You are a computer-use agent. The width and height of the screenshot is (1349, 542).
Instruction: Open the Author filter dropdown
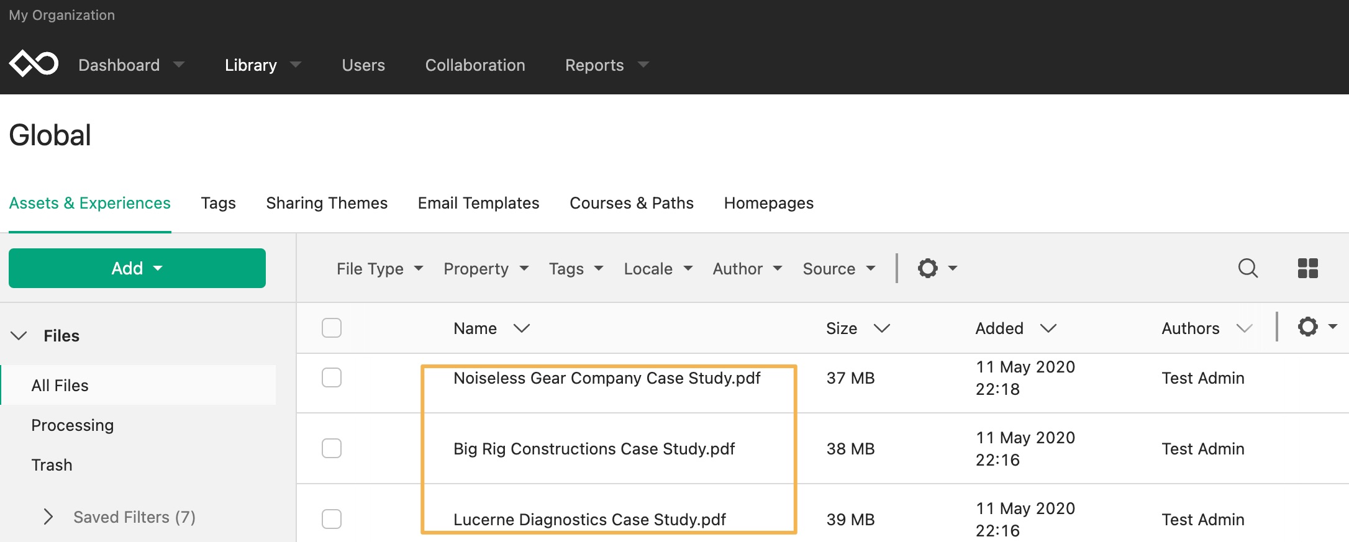coord(747,269)
